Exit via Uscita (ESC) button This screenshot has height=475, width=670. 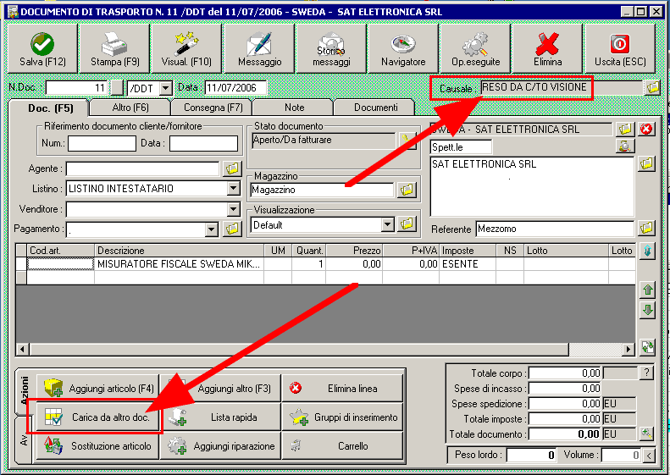click(620, 48)
